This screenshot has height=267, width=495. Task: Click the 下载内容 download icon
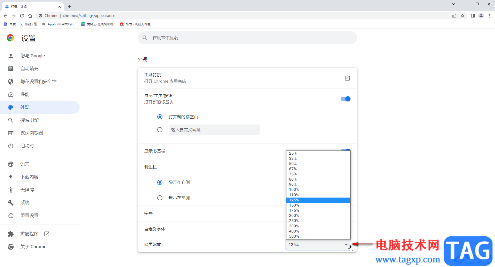pyautogui.click(x=11, y=177)
